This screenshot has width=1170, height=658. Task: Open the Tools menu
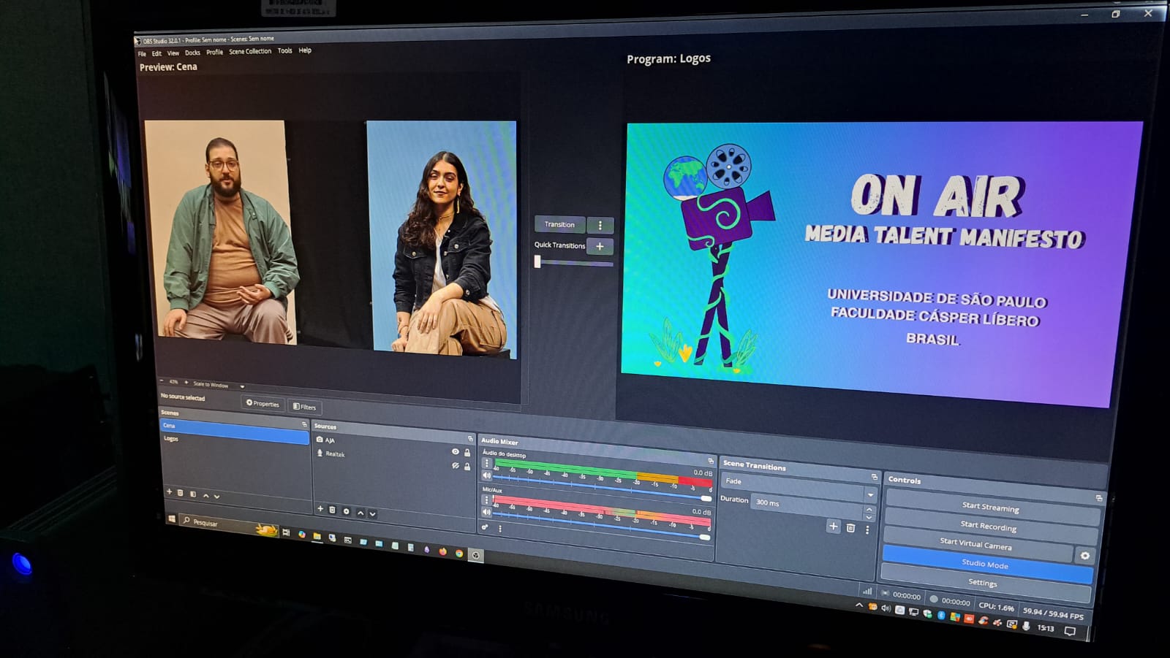(284, 51)
